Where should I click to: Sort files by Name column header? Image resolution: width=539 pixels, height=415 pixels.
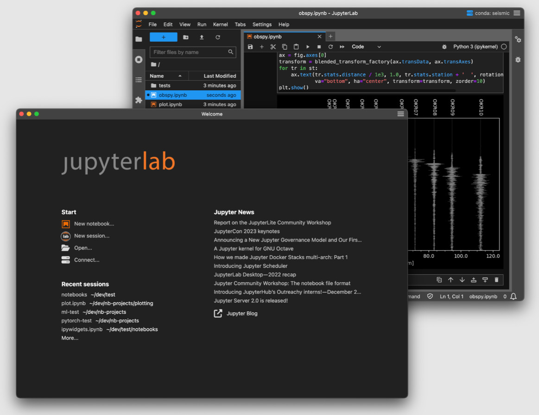(x=167, y=76)
